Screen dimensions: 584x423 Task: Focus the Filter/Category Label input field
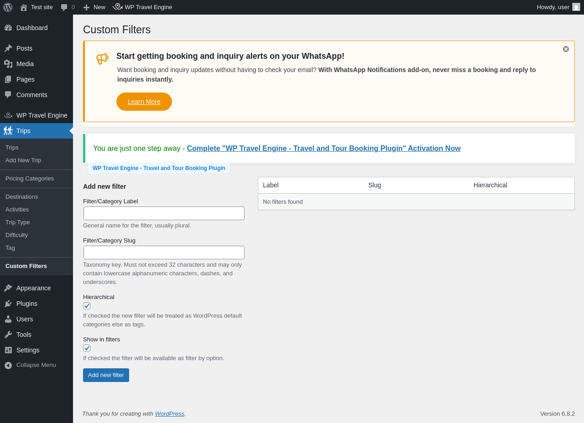(x=164, y=213)
